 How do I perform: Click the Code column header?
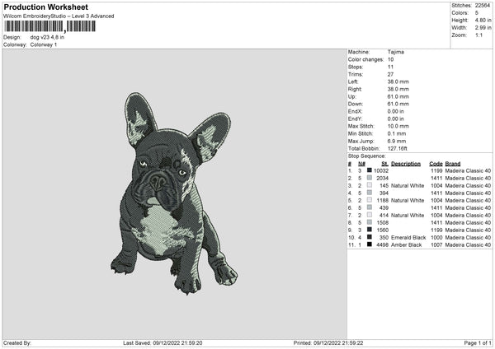click(436, 163)
